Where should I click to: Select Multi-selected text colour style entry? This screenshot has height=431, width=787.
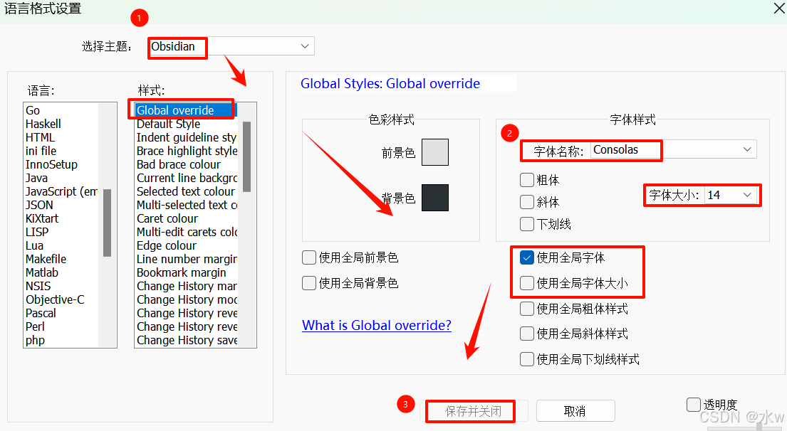[x=186, y=205]
